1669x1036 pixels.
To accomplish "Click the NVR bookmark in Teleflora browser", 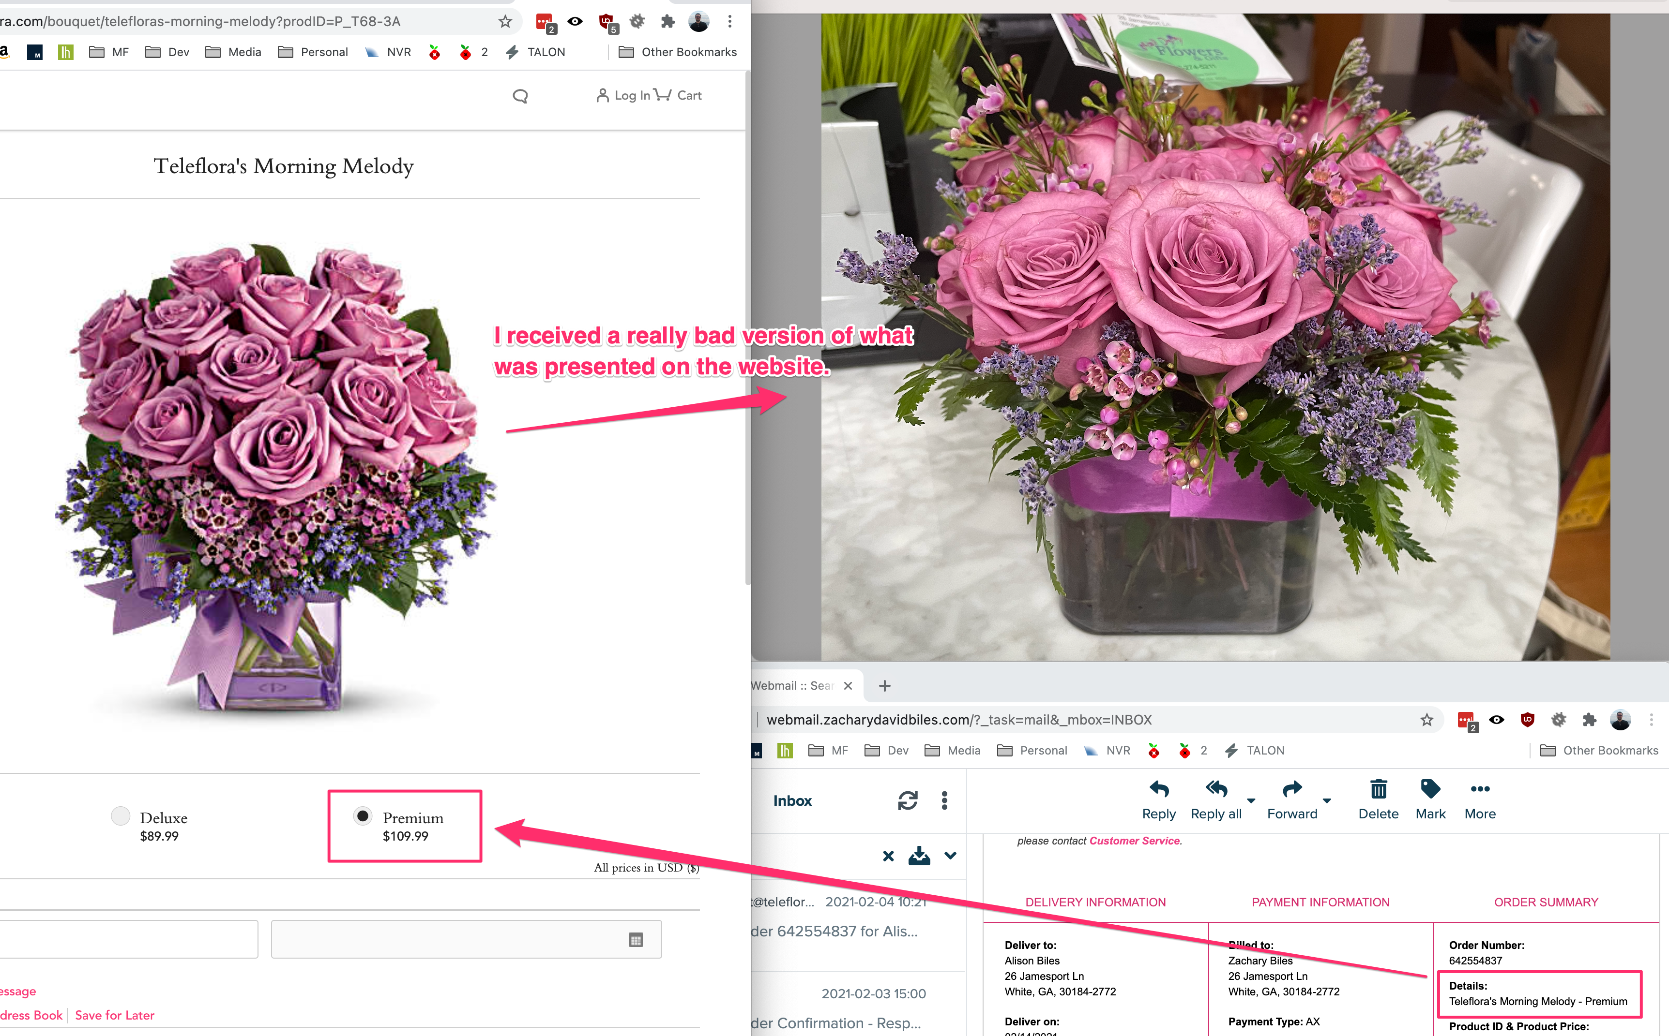I will point(387,52).
